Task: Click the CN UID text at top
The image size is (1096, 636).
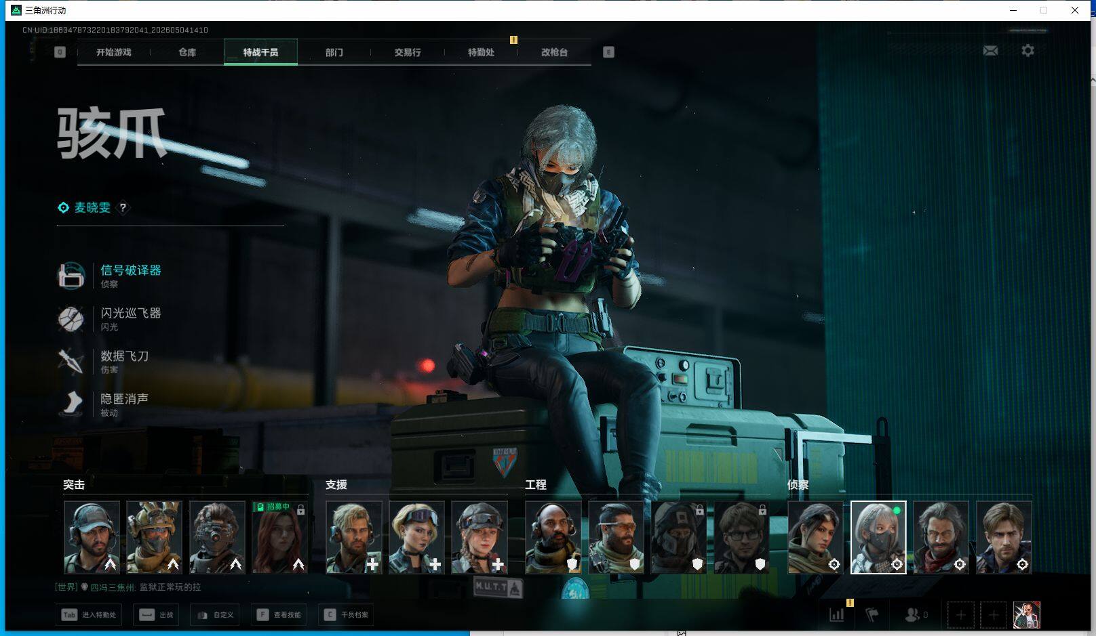Action: 115,30
